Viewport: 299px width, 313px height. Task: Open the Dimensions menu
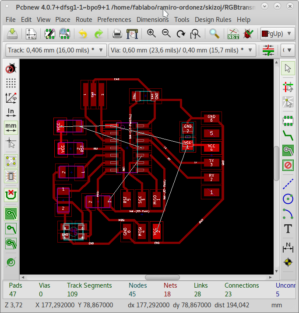[x=152, y=20]
